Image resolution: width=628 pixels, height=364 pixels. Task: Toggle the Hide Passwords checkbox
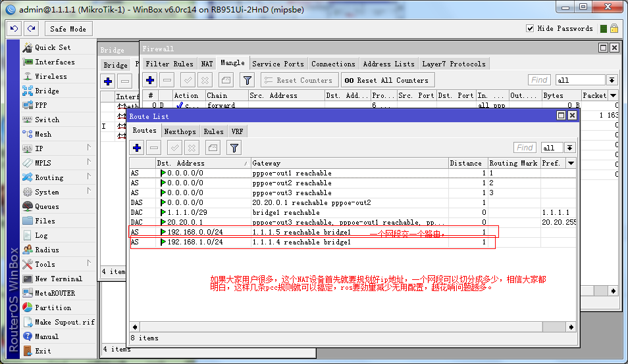click(x=530, y=28)
